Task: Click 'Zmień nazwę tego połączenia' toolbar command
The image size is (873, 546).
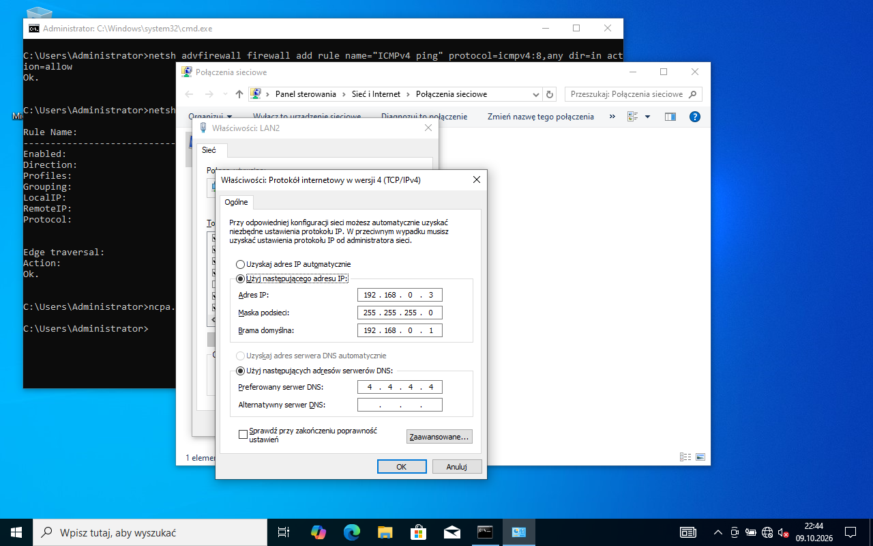Action: 541,117
